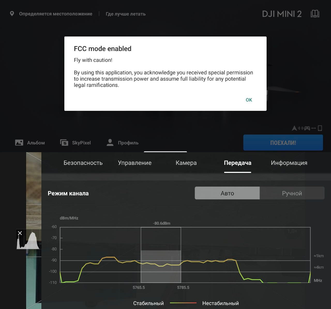Open the SkyPixel icon
The image size is (331, 309).
tap(64, 143)
